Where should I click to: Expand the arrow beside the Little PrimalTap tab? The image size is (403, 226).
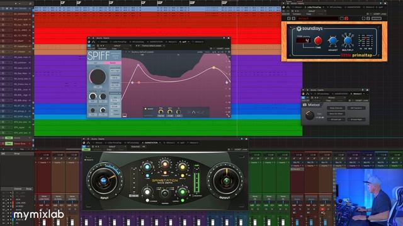[323, 7]
